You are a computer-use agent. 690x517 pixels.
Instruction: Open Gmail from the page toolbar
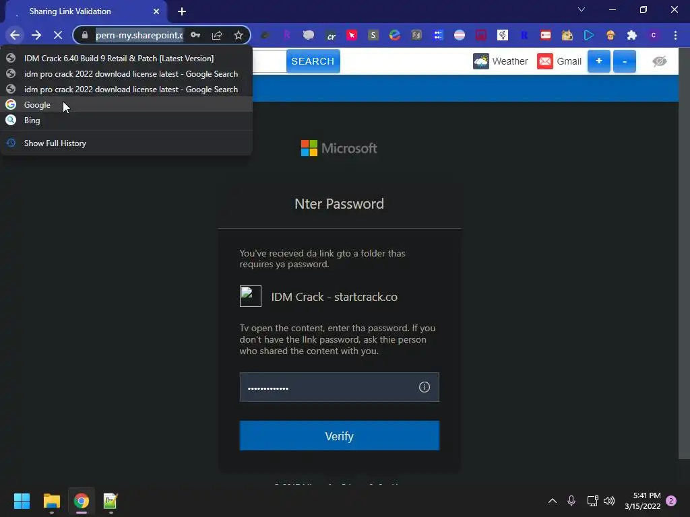tap(559, 61)
